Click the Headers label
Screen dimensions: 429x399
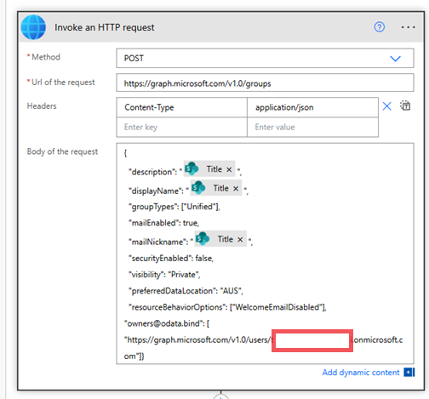42,106
